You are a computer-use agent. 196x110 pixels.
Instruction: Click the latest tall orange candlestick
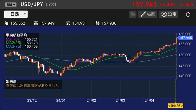coord(176,40)
